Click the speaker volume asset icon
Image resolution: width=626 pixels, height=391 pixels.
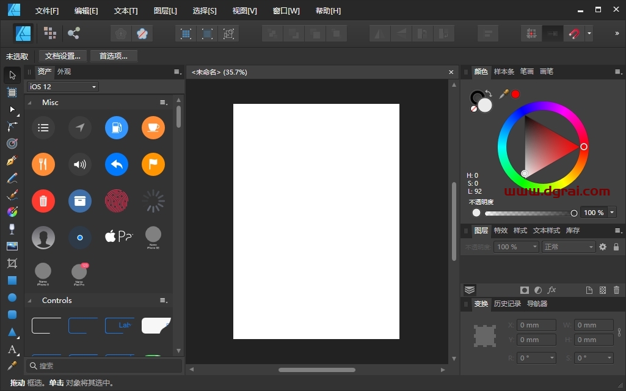(80, 164)
